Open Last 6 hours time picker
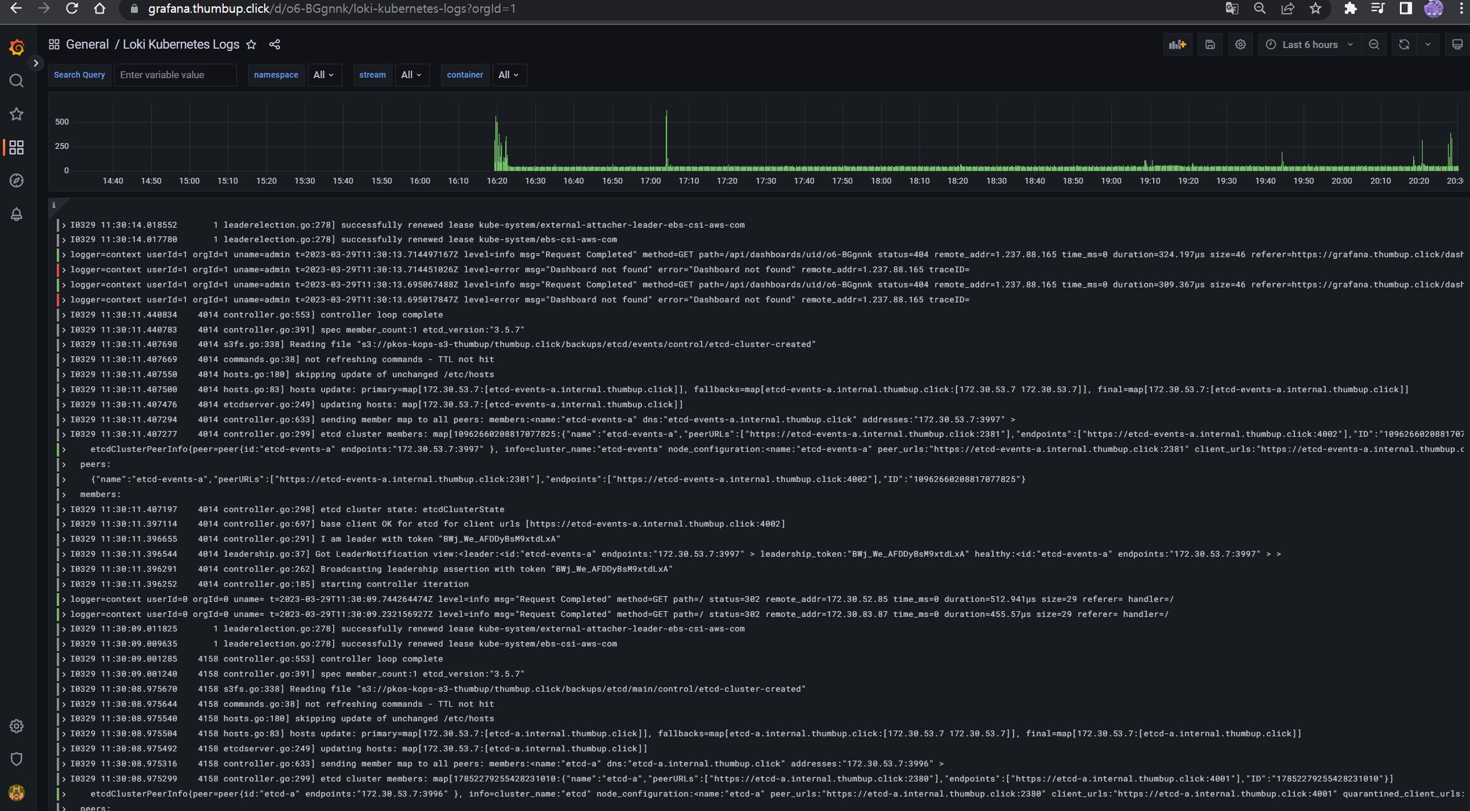Viewport: 1470px width, 811px height. (x=1308, y=45)
